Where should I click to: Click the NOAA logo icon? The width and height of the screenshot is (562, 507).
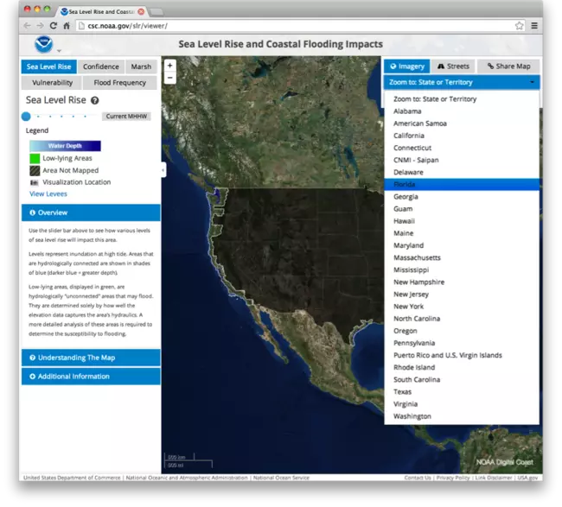coord(42,44)
